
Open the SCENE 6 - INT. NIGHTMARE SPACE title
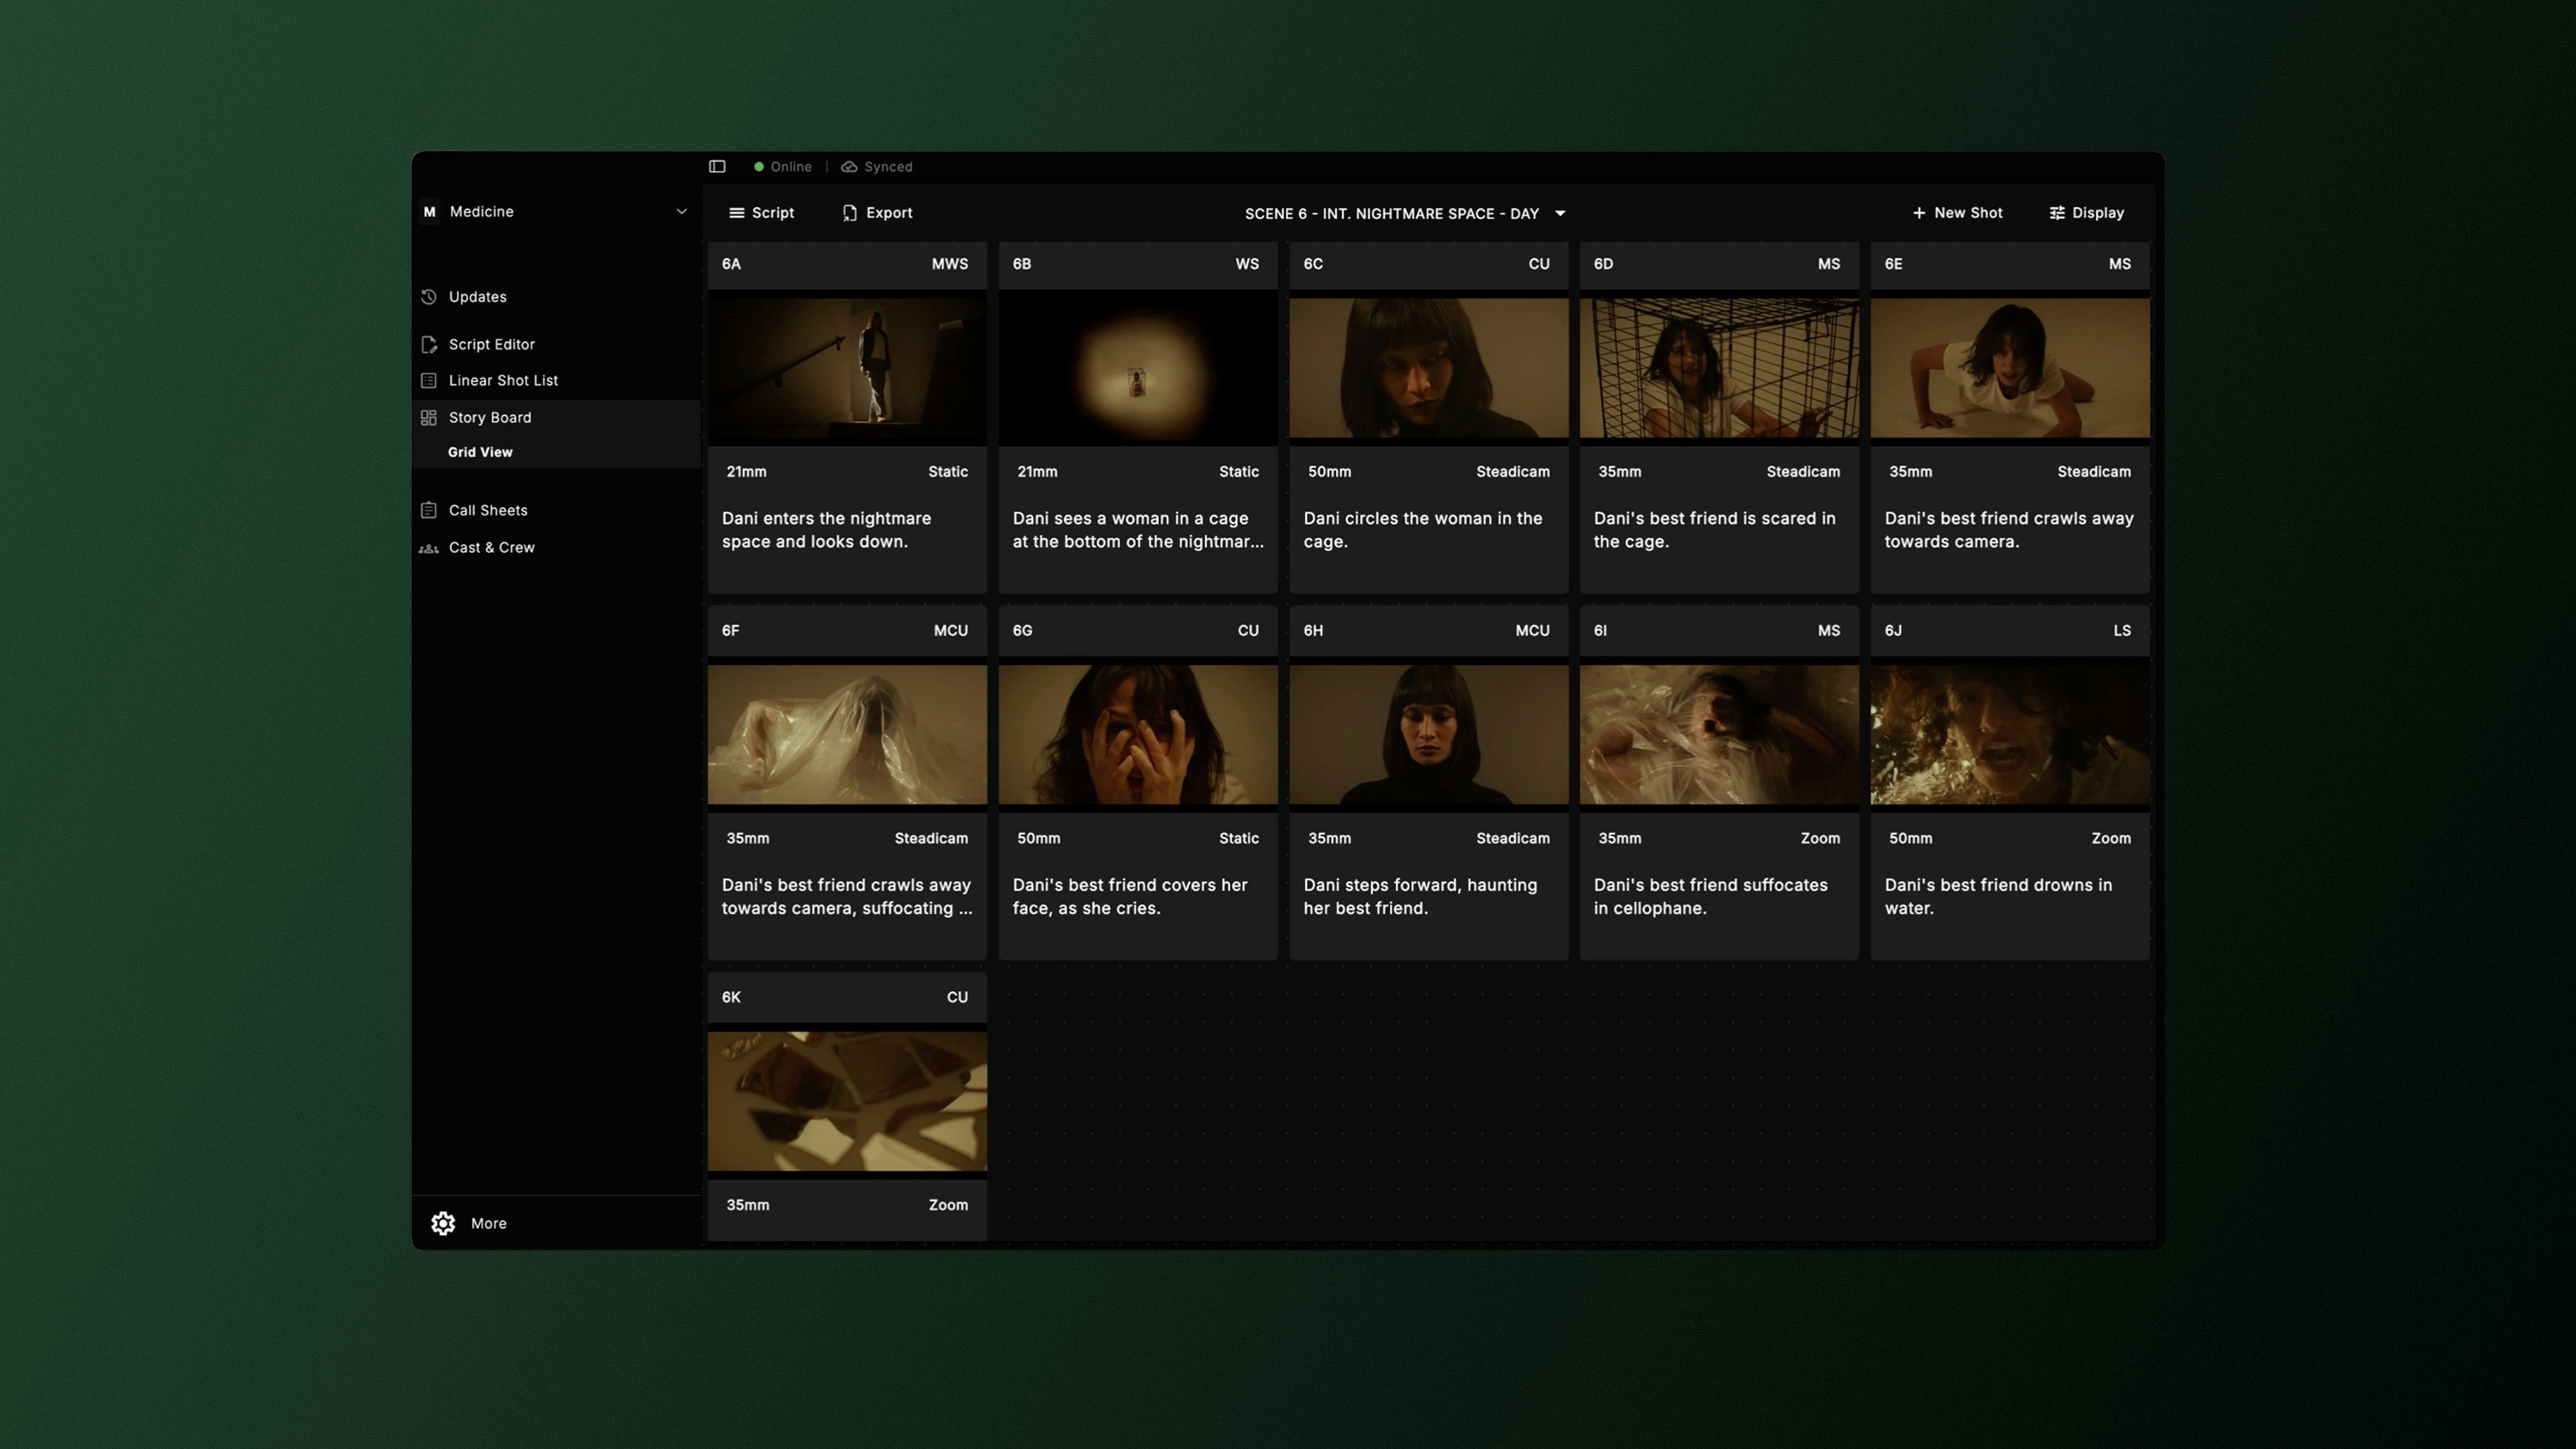point(1392,214)
